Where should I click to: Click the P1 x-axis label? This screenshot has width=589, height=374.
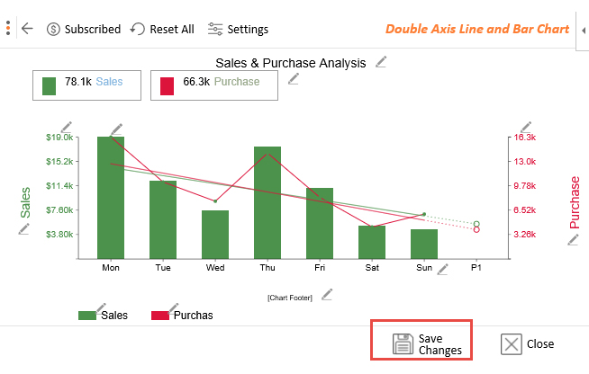(476, 268)
